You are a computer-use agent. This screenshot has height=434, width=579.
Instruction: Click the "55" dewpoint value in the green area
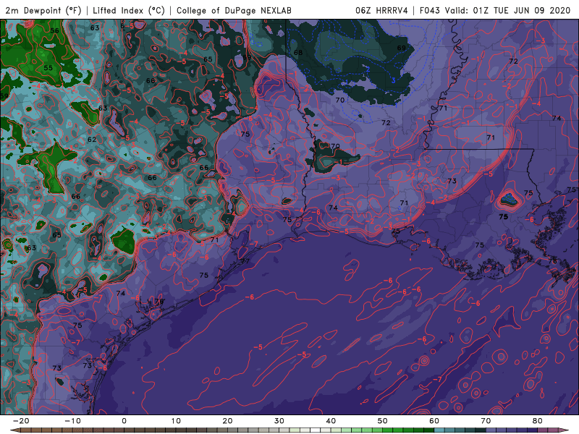[48, 68]
